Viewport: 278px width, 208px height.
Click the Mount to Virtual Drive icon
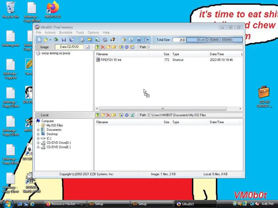pos(105,40)
